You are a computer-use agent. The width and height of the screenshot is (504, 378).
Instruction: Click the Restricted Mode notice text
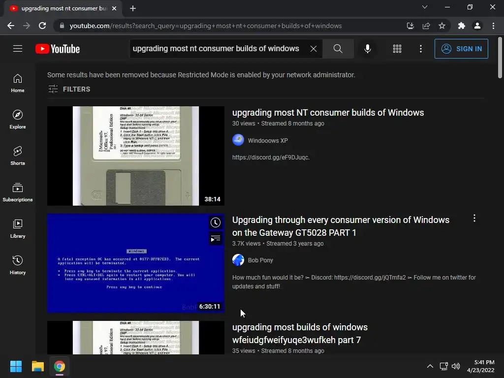201,75
